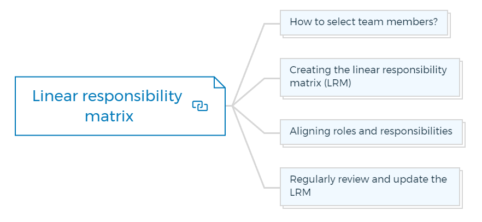
Task: Click "matrix (LRM)" text in the second topic
Action: coord(320,83)
